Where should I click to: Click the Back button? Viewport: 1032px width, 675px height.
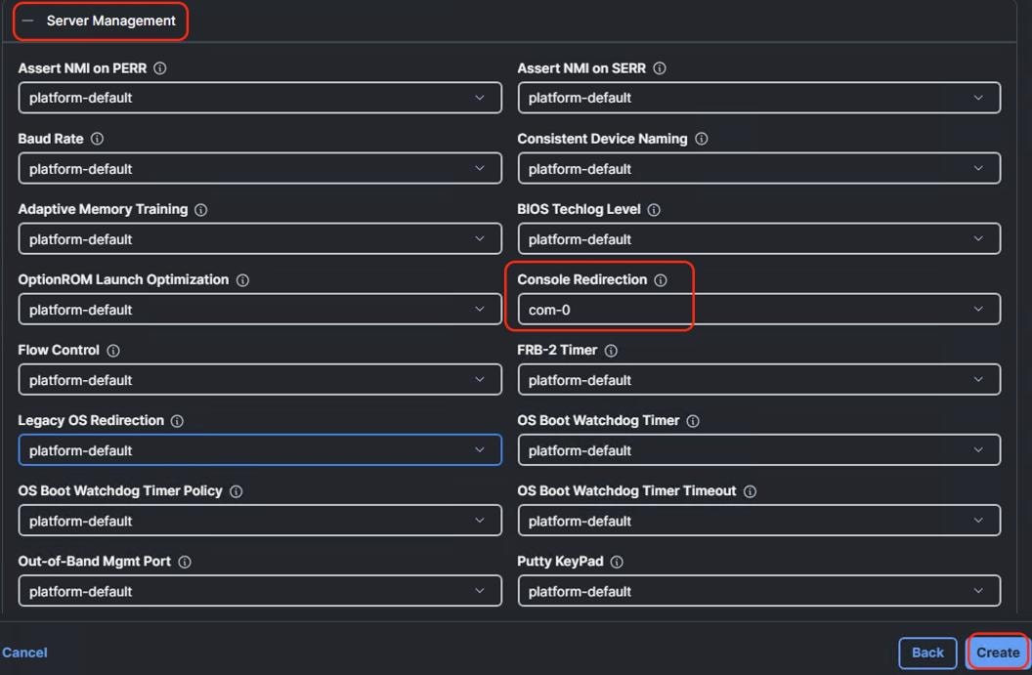[x=926, y=652]
